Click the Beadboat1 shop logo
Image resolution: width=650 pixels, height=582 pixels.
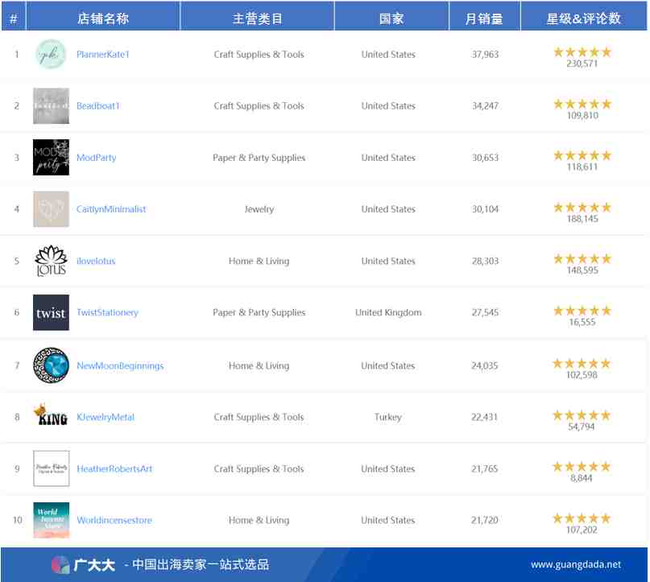(x=51, y=106)
